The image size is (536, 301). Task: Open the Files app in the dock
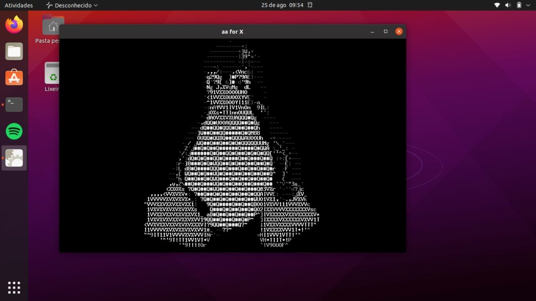coord(14,51)
